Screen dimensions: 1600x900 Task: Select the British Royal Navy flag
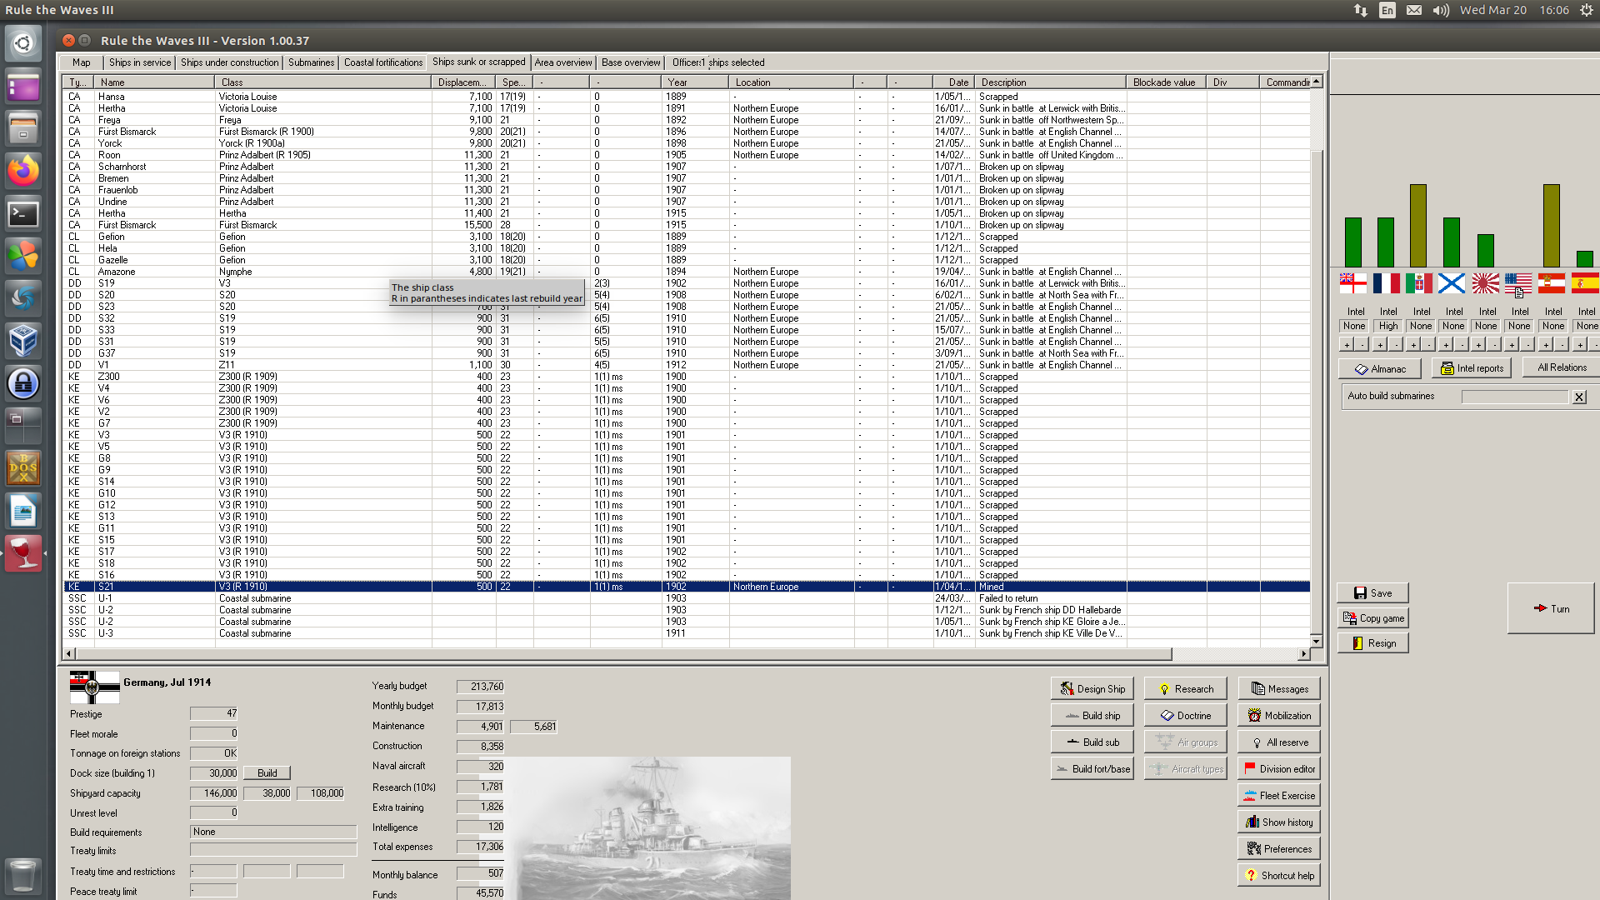pos(1352,283)
